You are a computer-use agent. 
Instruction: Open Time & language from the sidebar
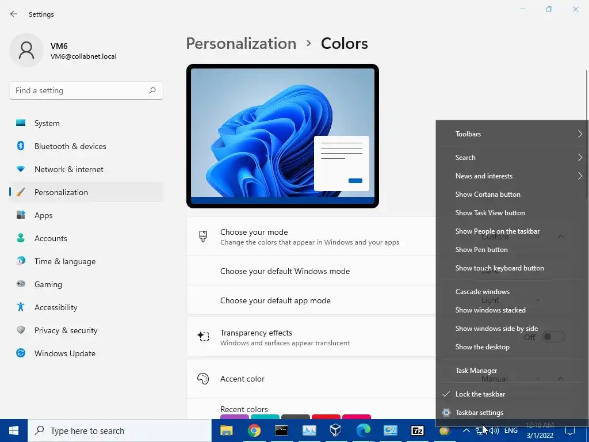pyautogui.click(x=65, y=261)
